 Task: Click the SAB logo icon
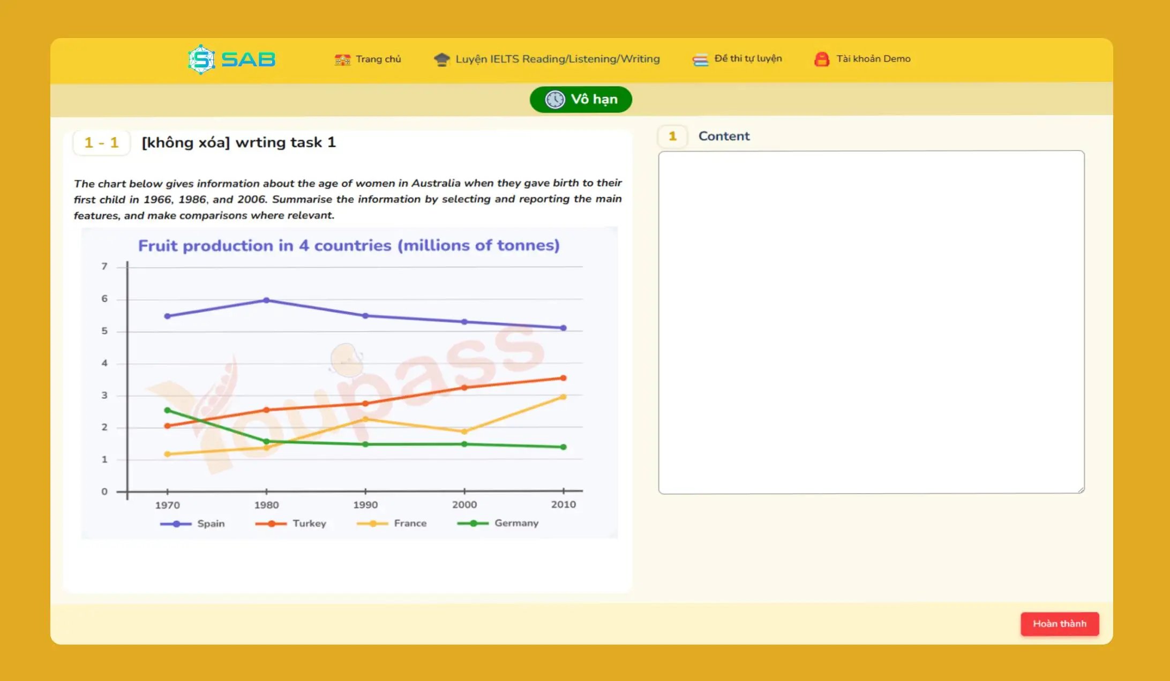click(201, 59)
